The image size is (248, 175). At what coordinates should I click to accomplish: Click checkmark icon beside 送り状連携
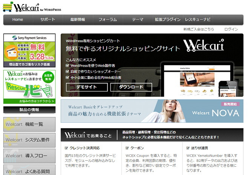(x=188, y=148)
